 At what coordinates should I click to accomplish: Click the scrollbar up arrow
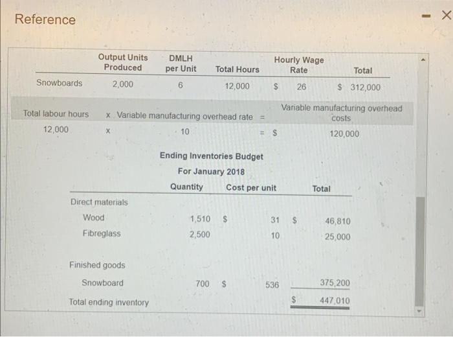click(423, 60)
